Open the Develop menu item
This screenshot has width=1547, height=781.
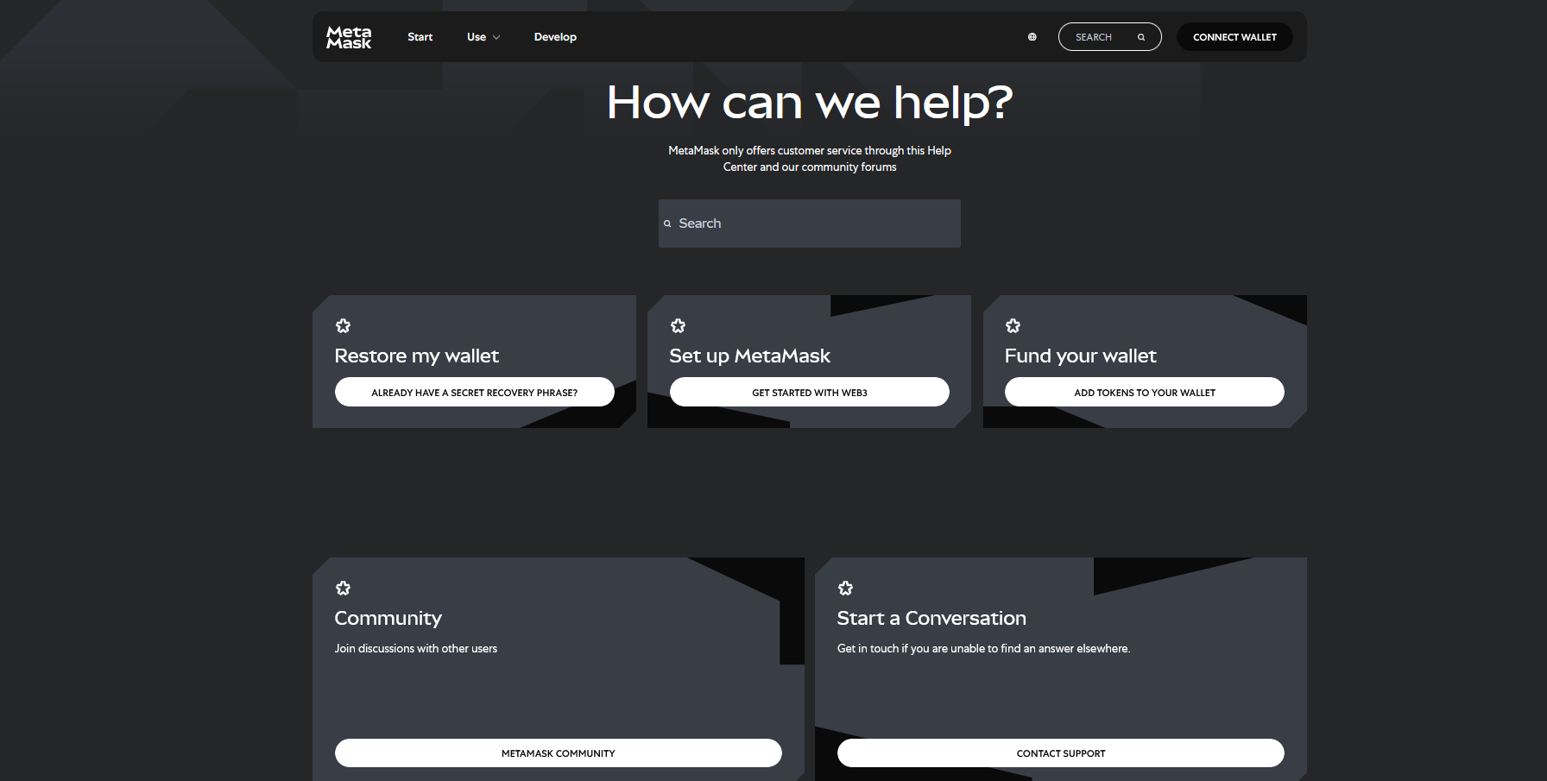(555, 37)
